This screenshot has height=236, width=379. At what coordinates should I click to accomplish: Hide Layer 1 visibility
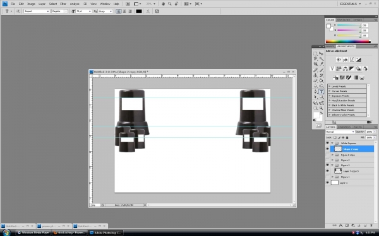327,183
